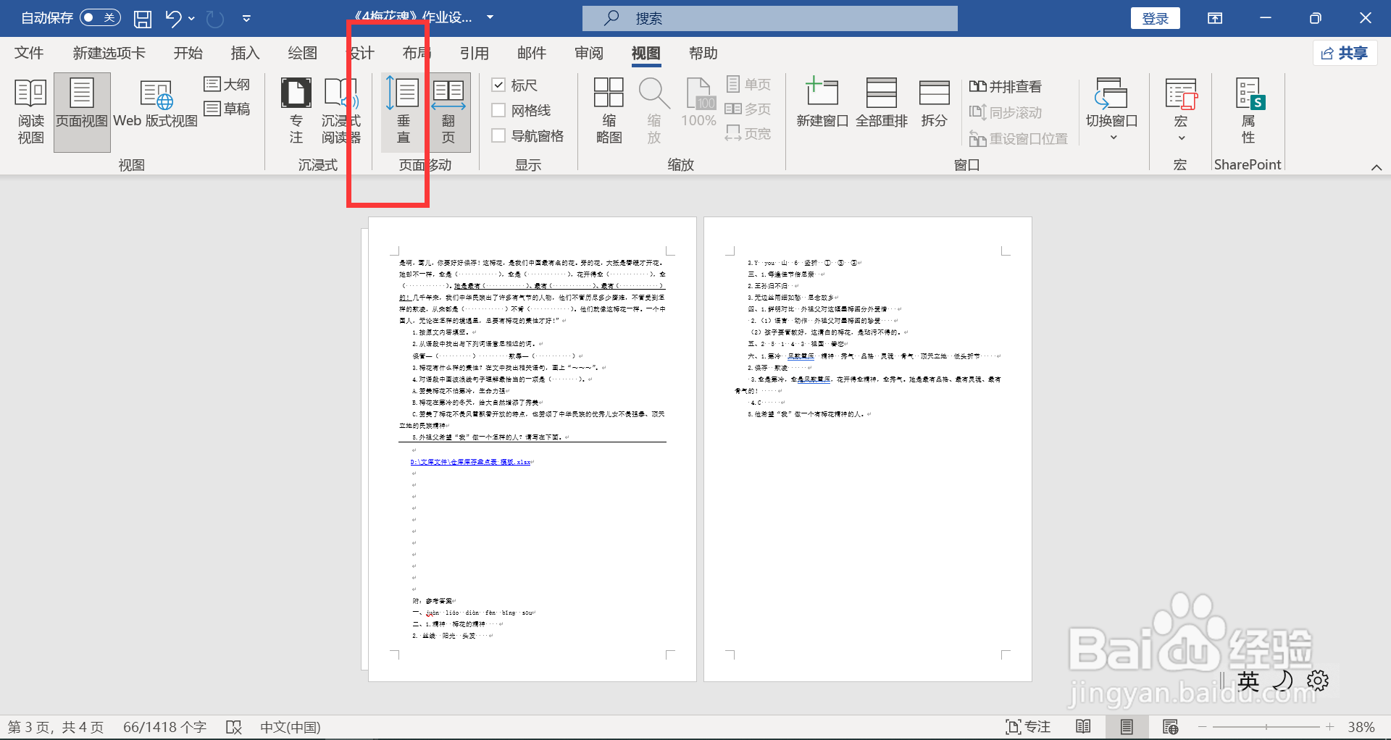Image resolution: width=1391 pixels, height=740 pixels.
Task: Open the 宏 macros dropdown arrow
Action: [x=1180, y=137]
